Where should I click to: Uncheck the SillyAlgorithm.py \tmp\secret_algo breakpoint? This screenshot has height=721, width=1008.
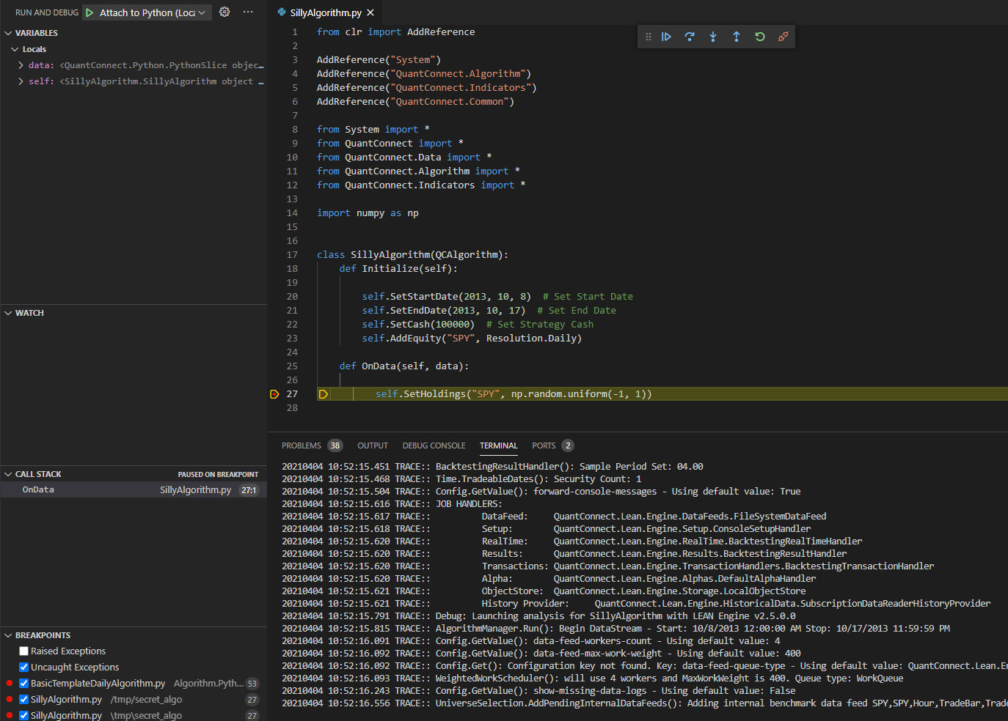(x=23, y=716)
